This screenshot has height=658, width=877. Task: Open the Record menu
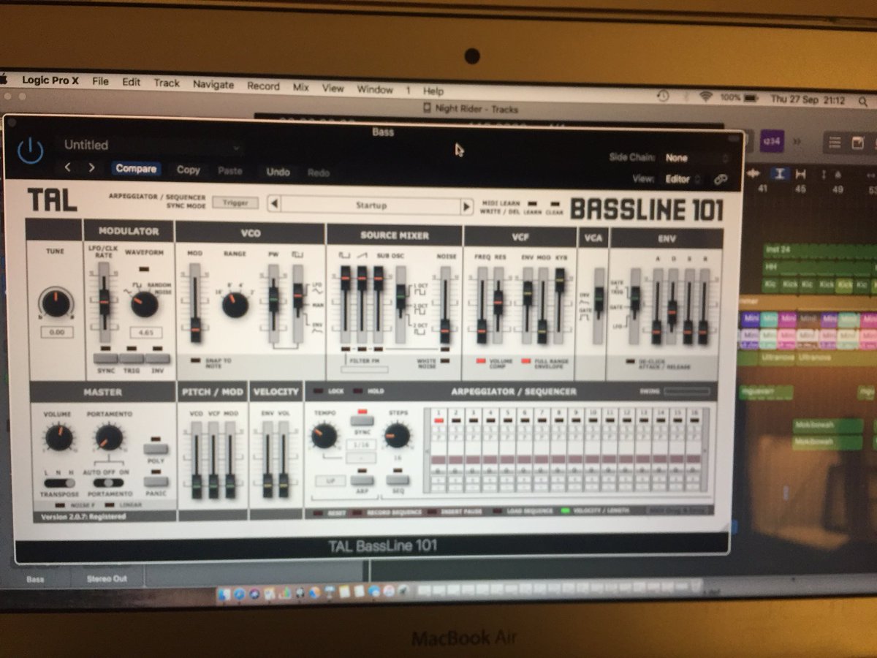point(263,86)
